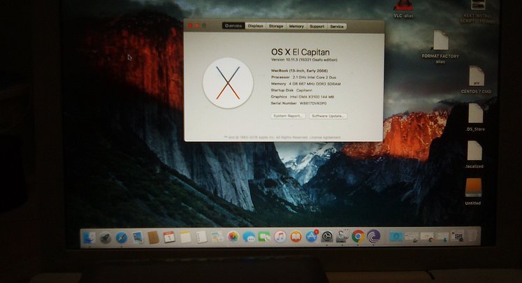Select KEXT INSTALL SCRIPT desktop file
The width and height of the screenshot is (522, 283).
pos(478,12)
